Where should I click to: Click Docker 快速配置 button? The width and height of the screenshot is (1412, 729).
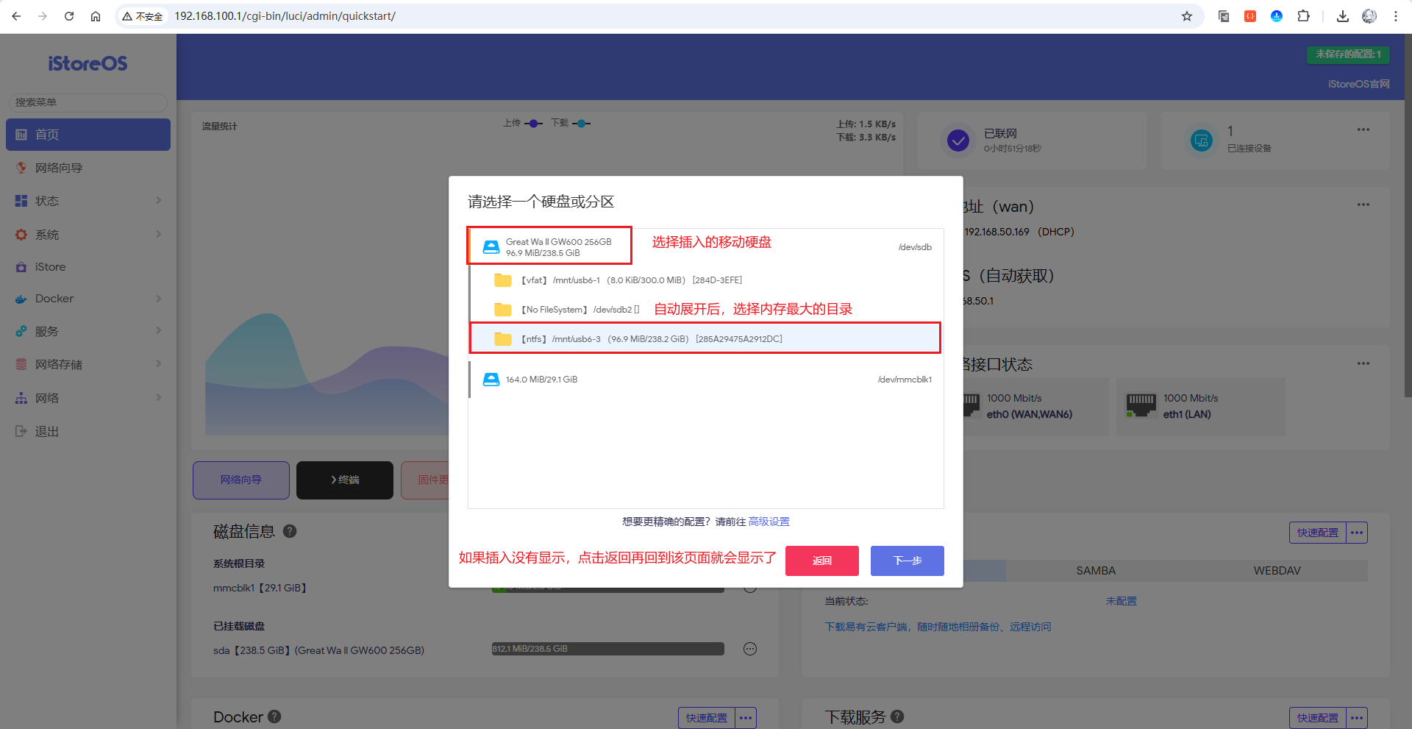[707, 718]
